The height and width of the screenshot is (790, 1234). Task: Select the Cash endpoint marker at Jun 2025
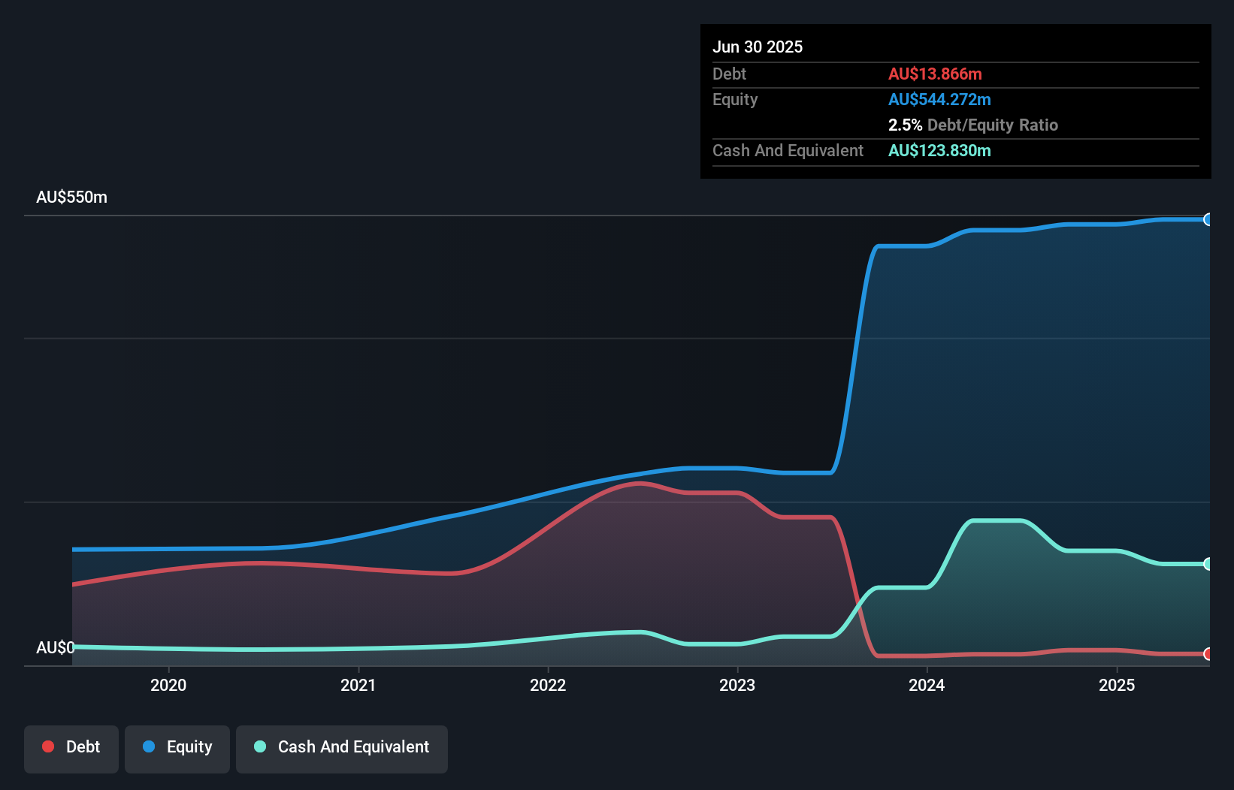pyautogui.click(x=1208, y=564)
